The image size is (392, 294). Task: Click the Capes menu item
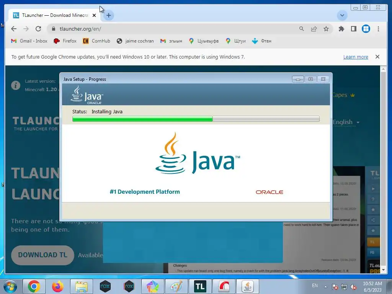343,95
